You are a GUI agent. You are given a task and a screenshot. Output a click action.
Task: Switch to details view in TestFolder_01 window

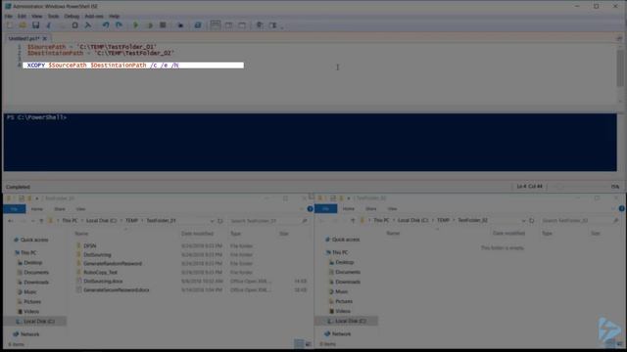pyautogui.click(x=299, y=343)
